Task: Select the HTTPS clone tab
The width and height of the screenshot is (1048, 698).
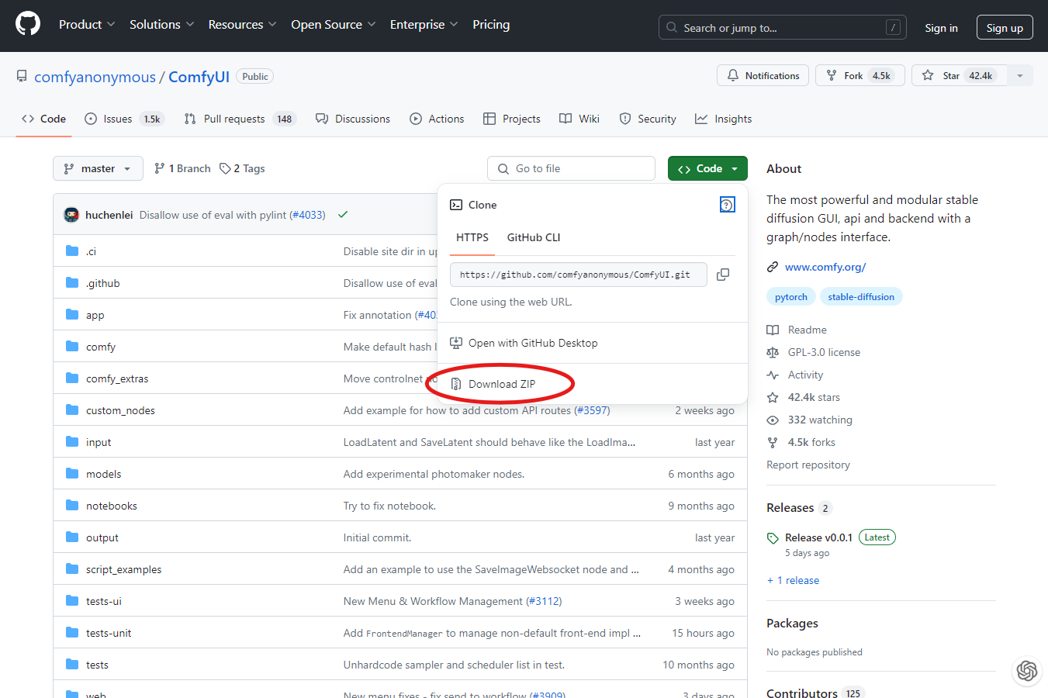Action: coord(472,237)
